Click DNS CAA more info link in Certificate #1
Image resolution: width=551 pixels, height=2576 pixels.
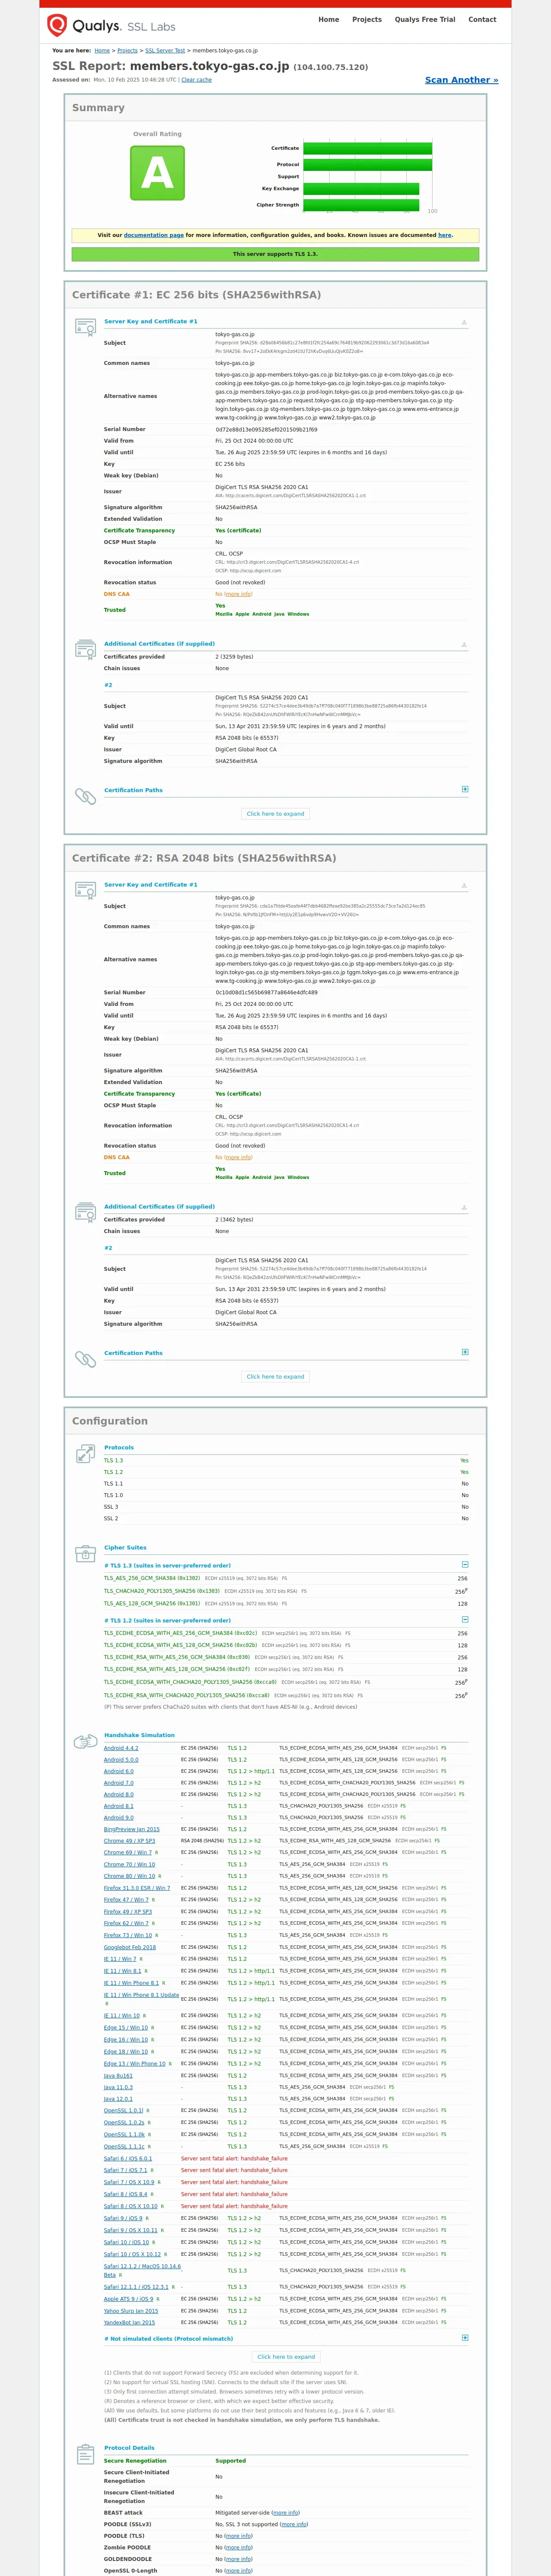pos(238,594)
